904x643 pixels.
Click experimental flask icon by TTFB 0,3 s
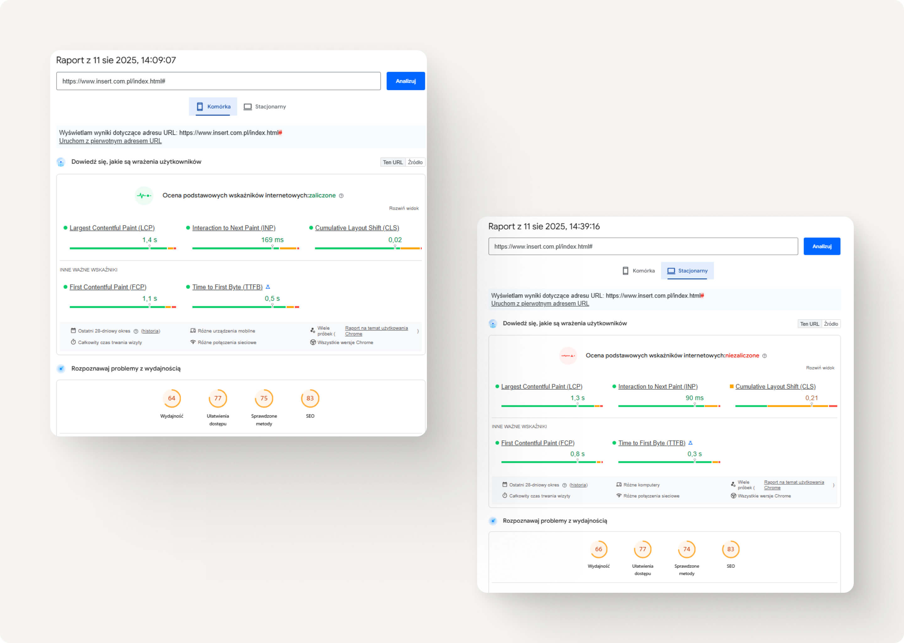(x=690, y=443)
